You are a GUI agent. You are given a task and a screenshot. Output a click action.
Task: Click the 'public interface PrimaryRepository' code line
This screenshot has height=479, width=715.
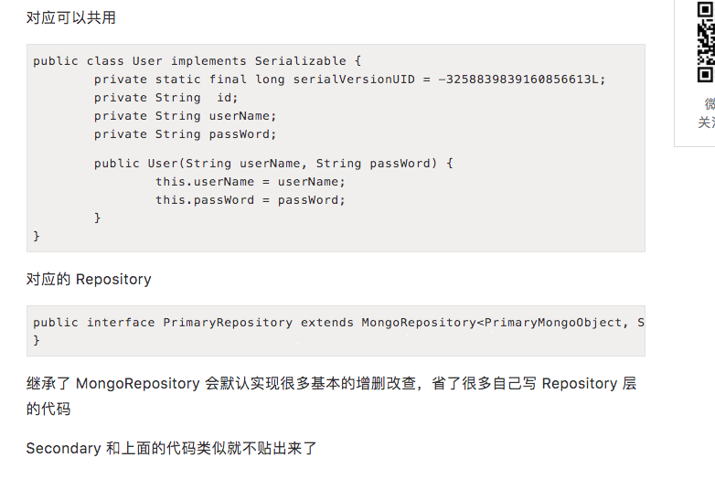(x=338, y=323)
